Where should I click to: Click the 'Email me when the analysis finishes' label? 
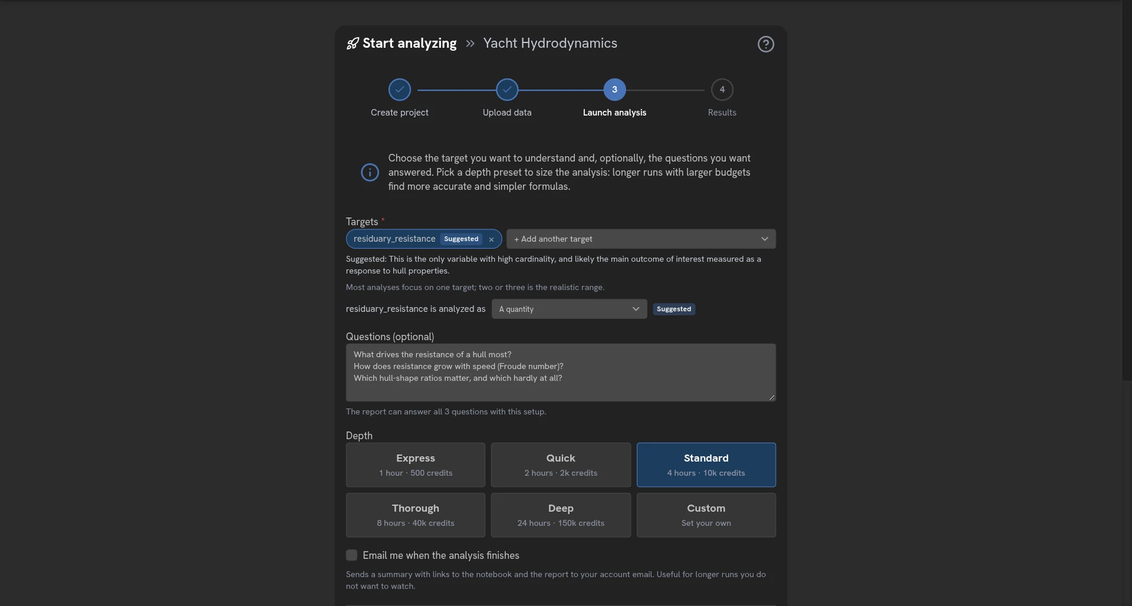tap(441, 555)
